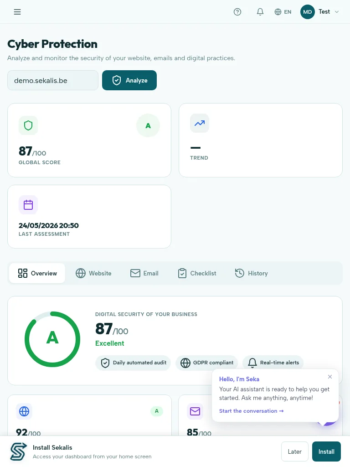Click the Install Sekalis banner title
Screen dimensions: 350x467
click(52, 448)
